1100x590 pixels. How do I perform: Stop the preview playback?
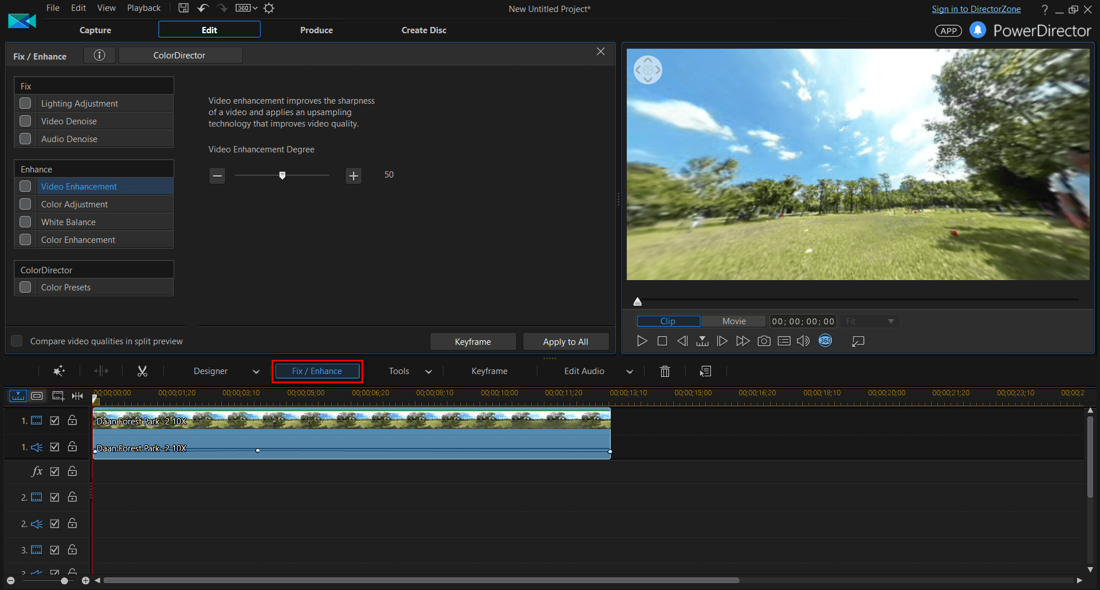[662, 341]
